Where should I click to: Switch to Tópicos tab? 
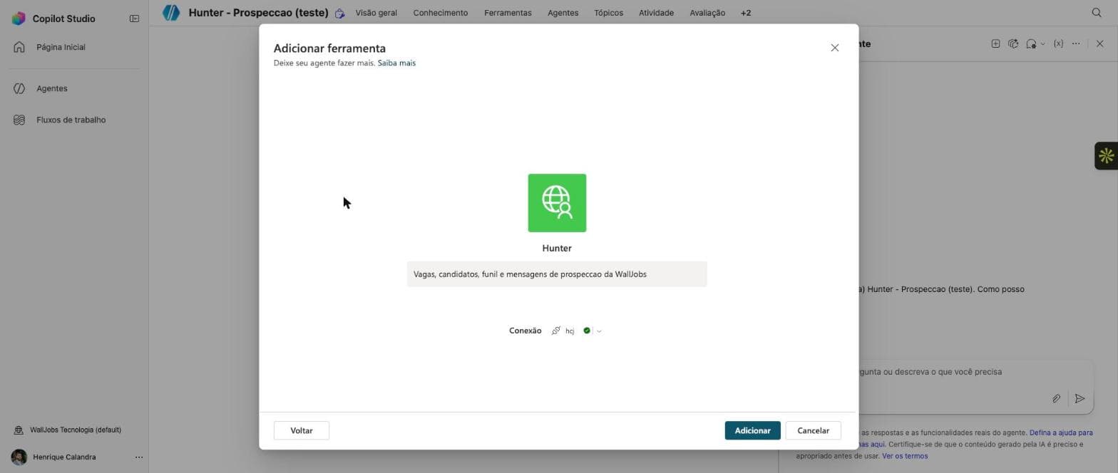point(608,13)
